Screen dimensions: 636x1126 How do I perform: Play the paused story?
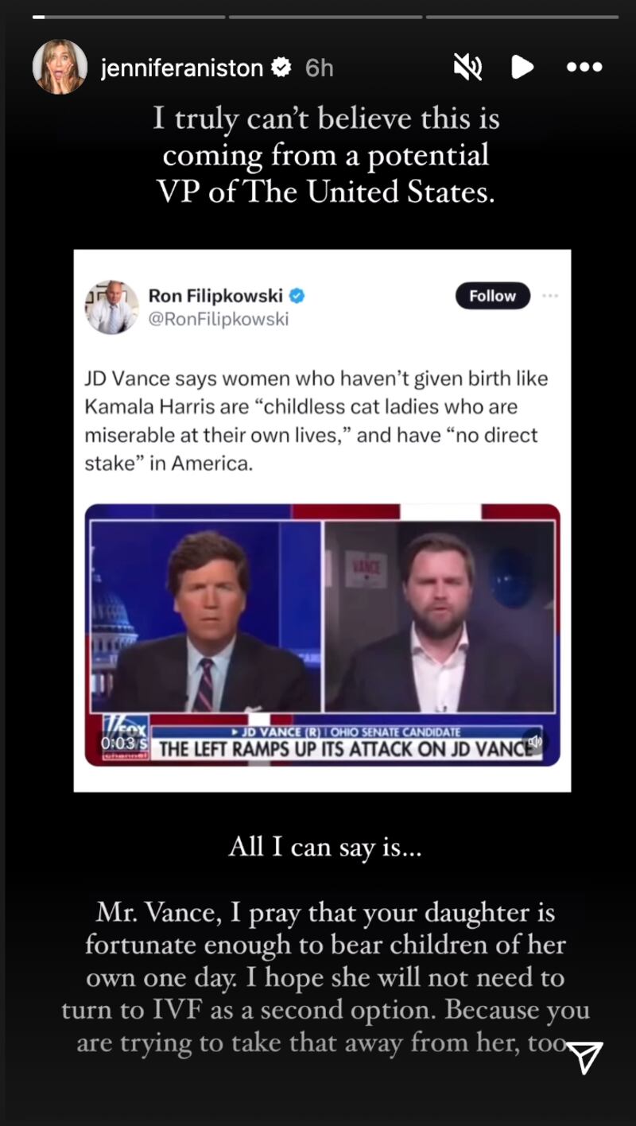[522, 68]
